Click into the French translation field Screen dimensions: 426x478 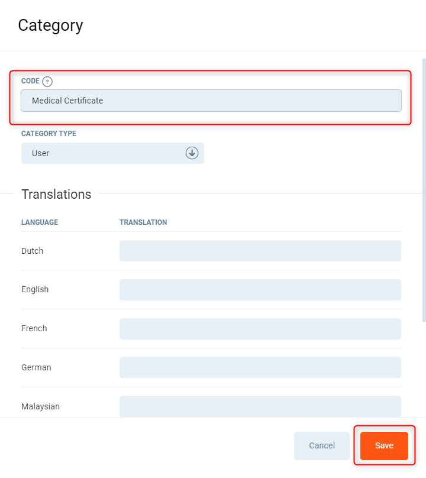tap(260, 329)
